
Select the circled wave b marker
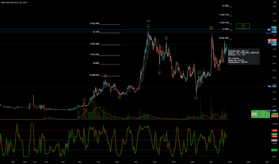(166, 38)
